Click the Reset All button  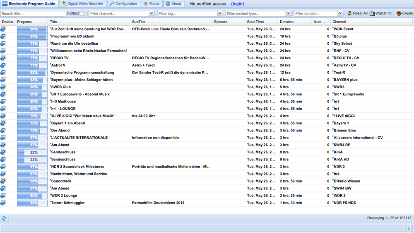(x=357, y=13)
